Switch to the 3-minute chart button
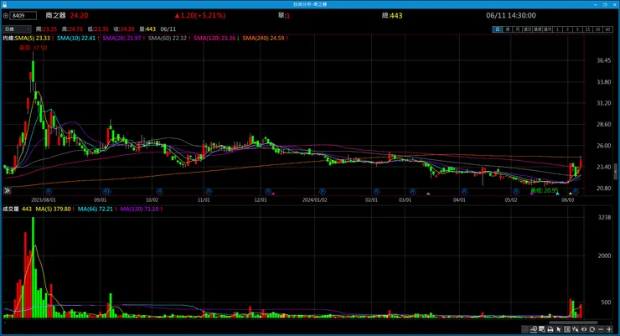Screen dimensions: 620x336 567,29
